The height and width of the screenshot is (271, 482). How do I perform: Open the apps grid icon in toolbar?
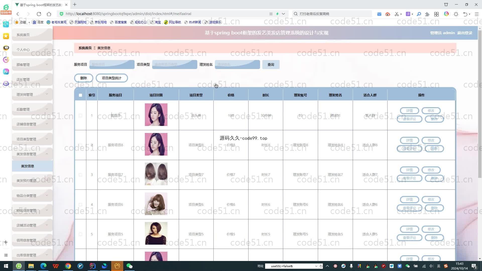[436, 14]
